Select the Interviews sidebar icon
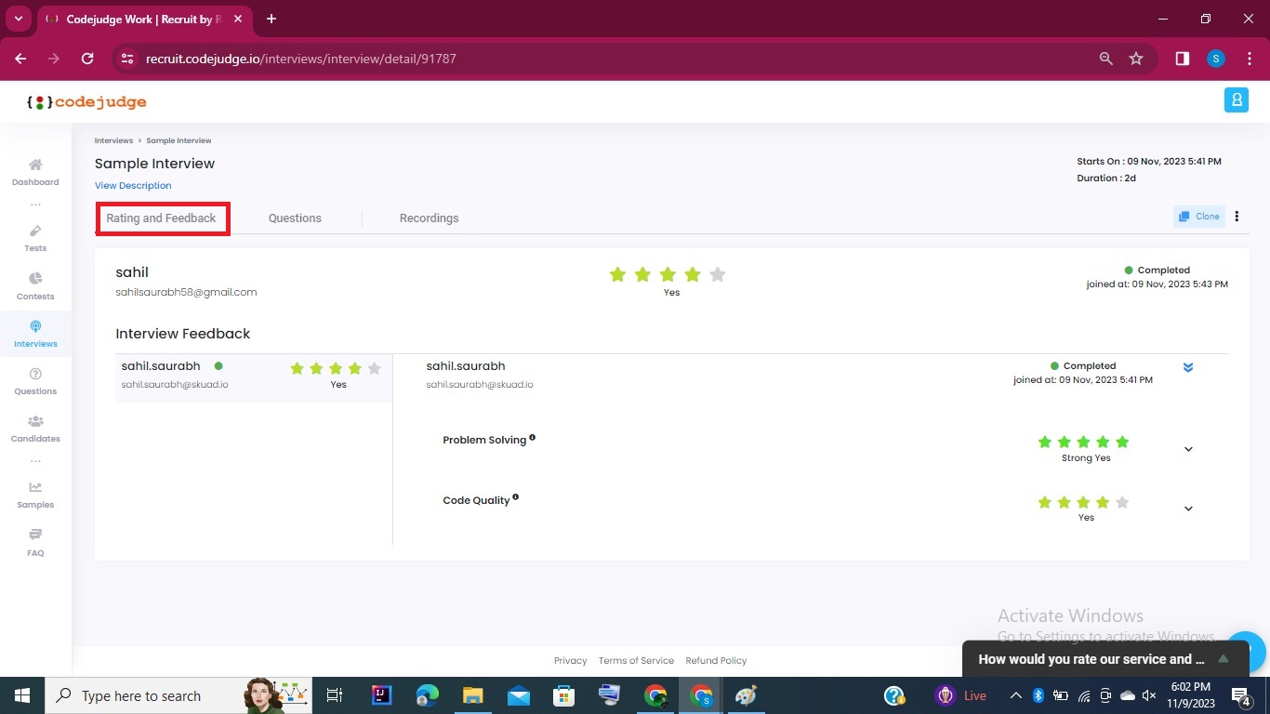The height and width of the screenshot is (714, 1270). [x=35, y=334]
